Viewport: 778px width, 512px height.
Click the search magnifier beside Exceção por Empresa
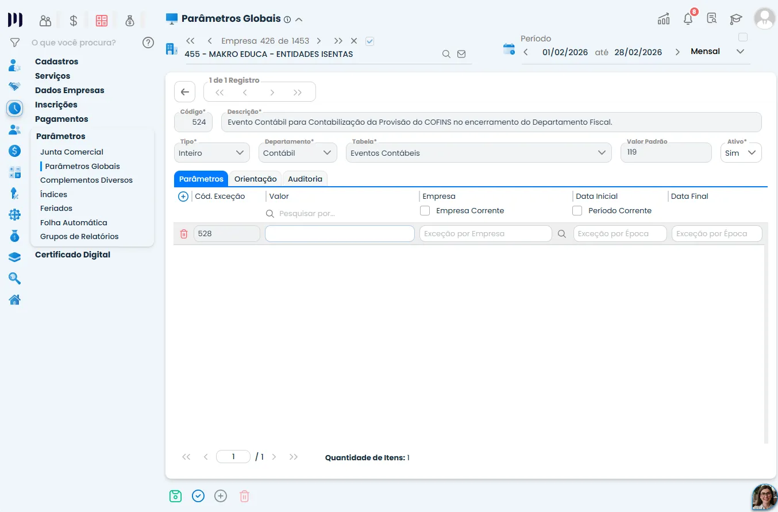point(562,234)
